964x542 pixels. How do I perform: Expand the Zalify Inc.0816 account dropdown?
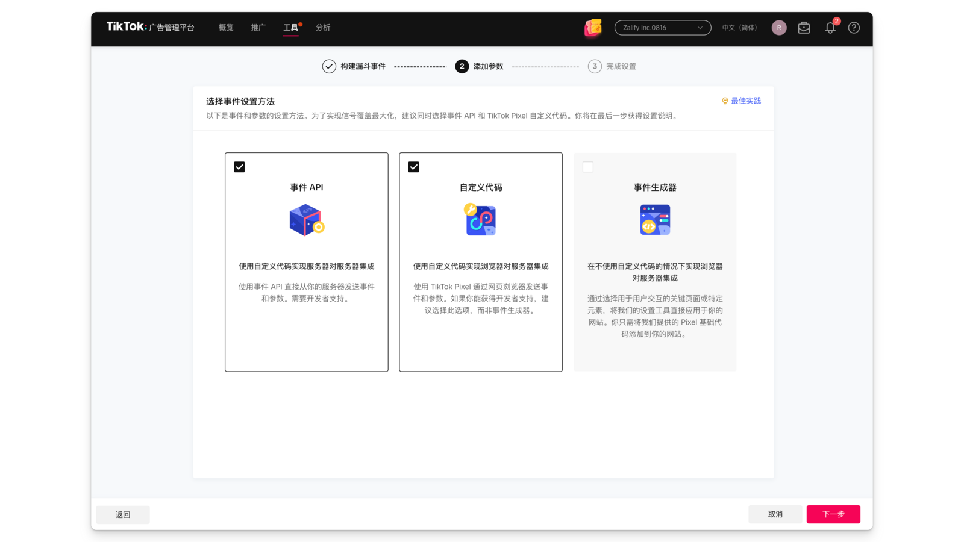point(662,28)
